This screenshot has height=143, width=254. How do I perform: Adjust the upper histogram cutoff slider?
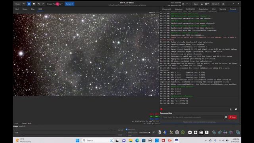(x=68, y=130)
